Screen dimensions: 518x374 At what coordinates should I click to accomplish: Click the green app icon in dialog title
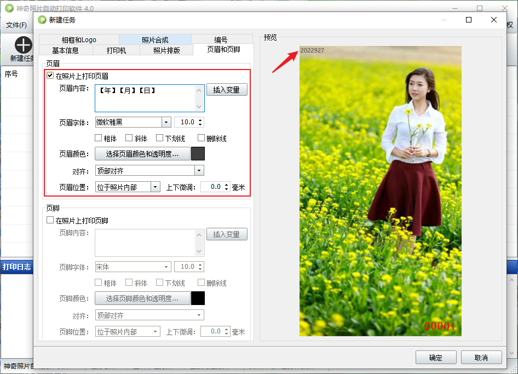tap(42, 20)
